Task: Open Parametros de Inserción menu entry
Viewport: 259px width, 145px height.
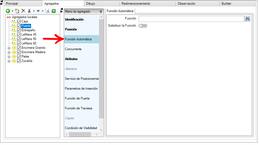Action: point(82,89)
